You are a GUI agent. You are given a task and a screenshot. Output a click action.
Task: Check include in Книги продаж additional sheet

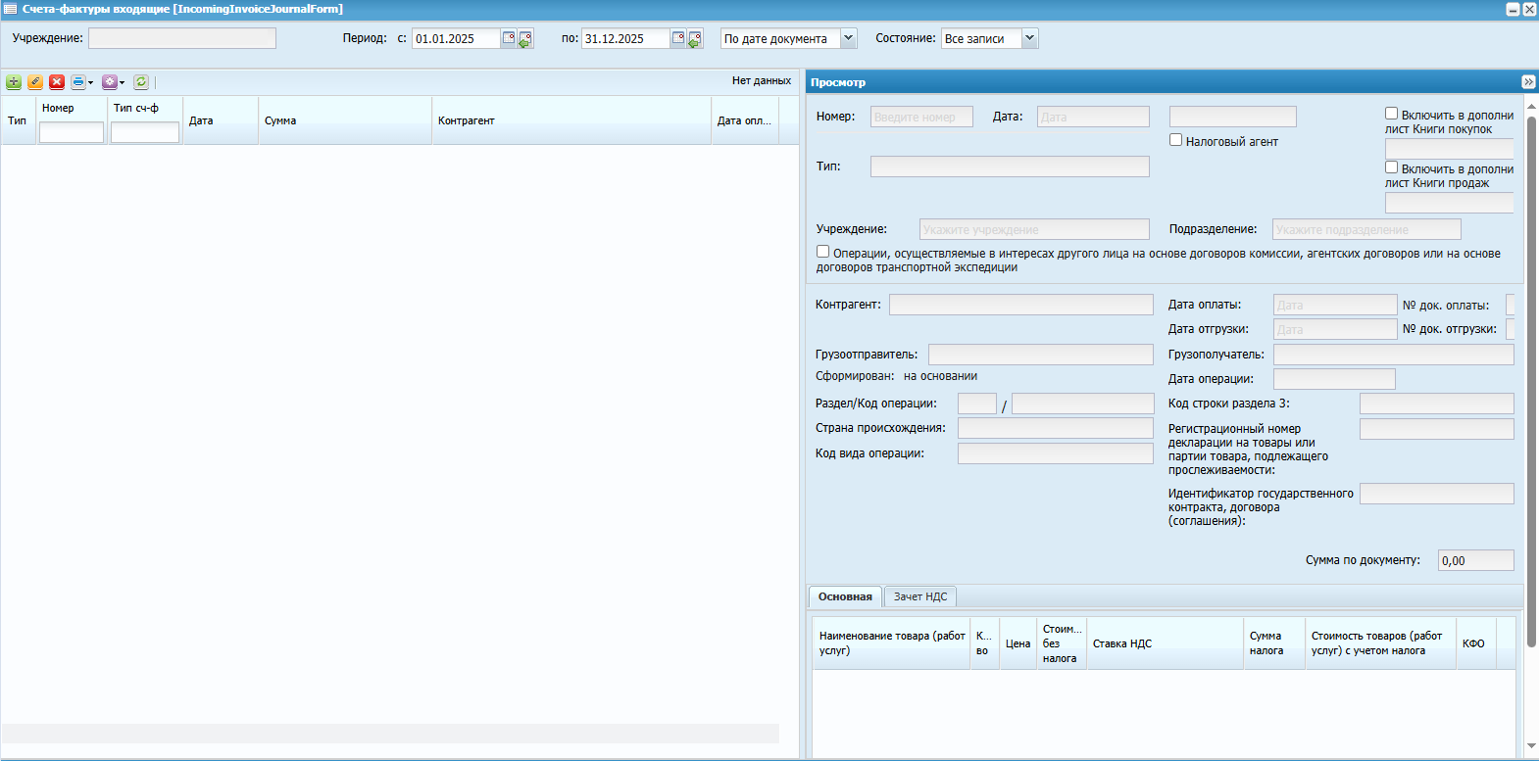pos(1391,167)
